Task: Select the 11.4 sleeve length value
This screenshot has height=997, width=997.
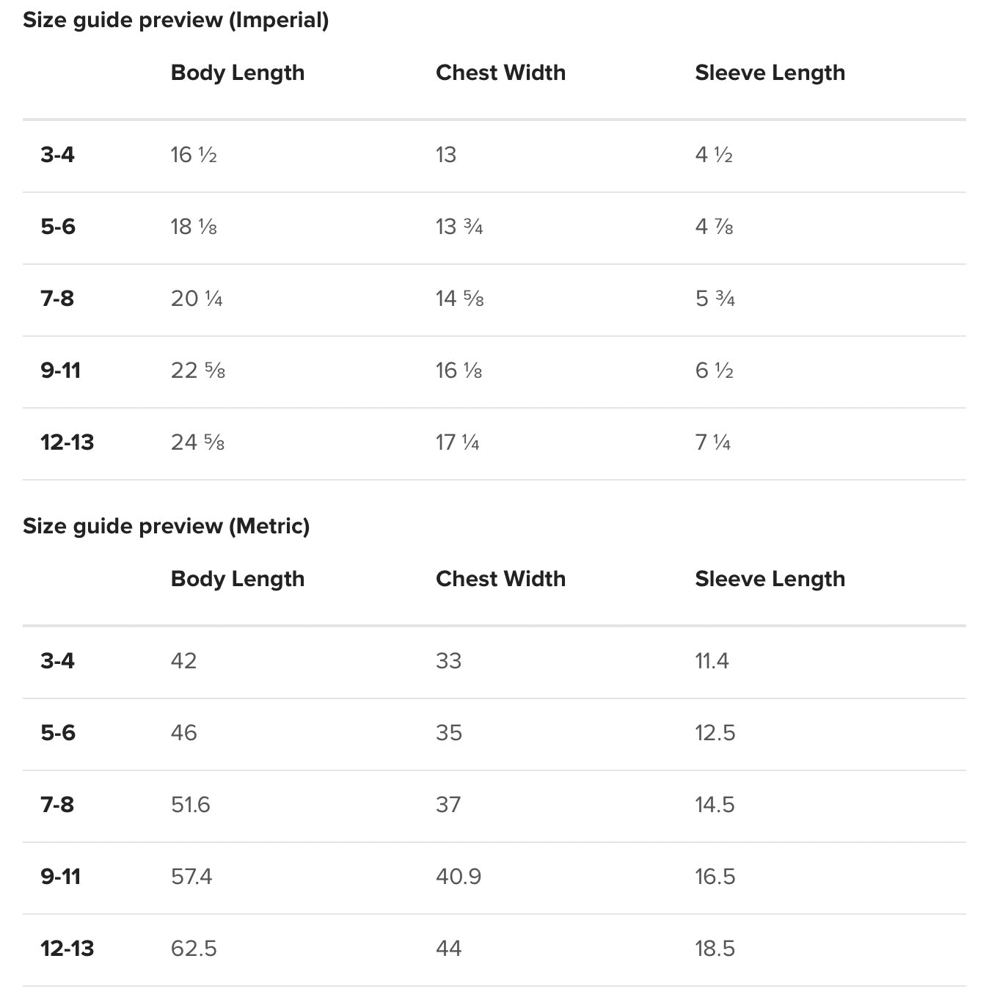Action: point(712,661)
